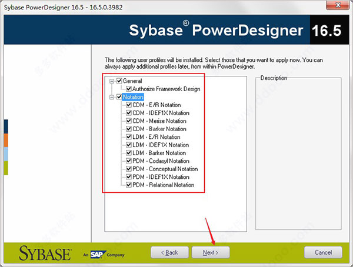This screenshot has width=353, height=267.
Task: Select PDM - Relational Notation text
Action: 163,185
